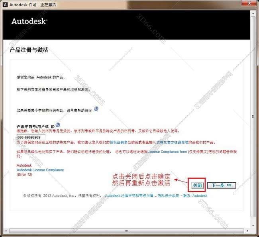Click the vertical scrollbar down arrow
259x237 pixels.
tap(253, 225)
